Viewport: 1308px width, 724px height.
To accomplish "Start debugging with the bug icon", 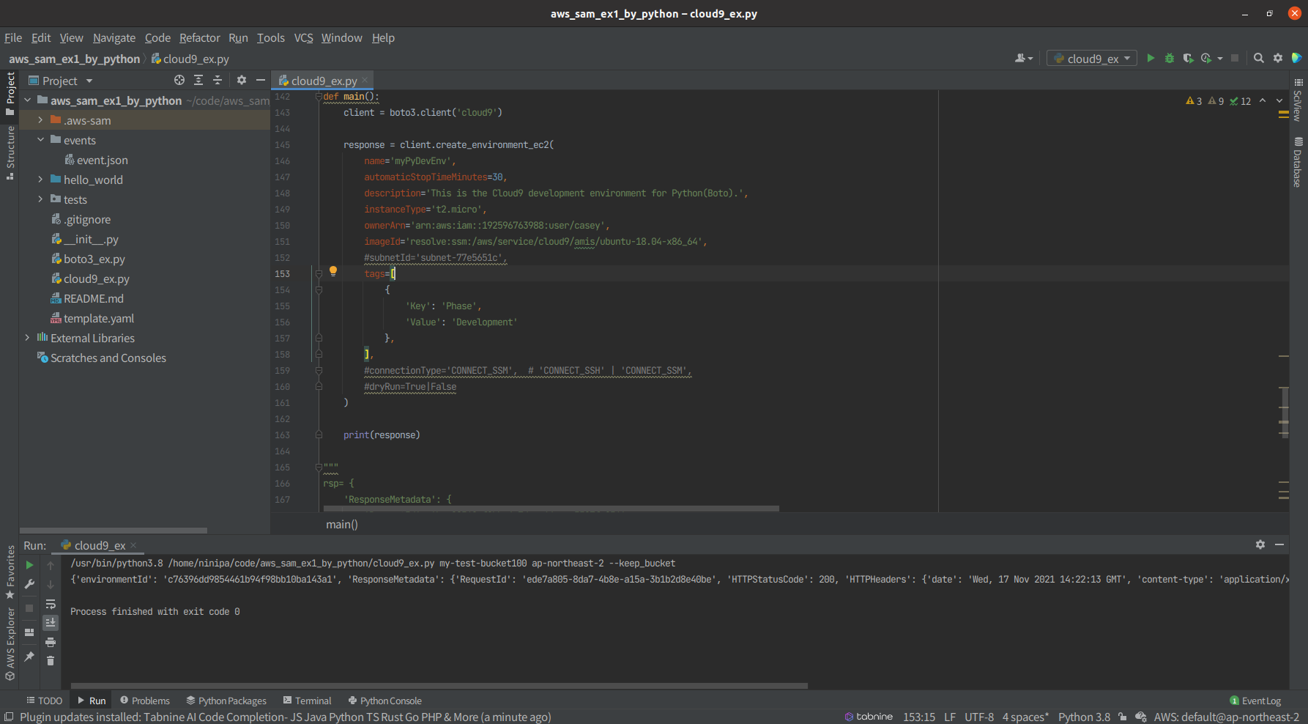I will (x=1170, y=59).
